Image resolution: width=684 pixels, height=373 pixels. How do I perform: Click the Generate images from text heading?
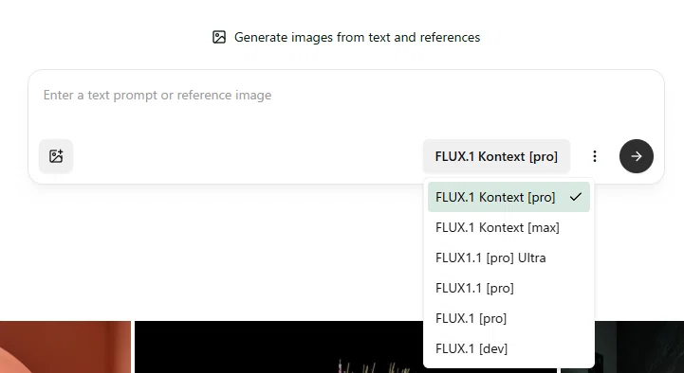point(357,38)
